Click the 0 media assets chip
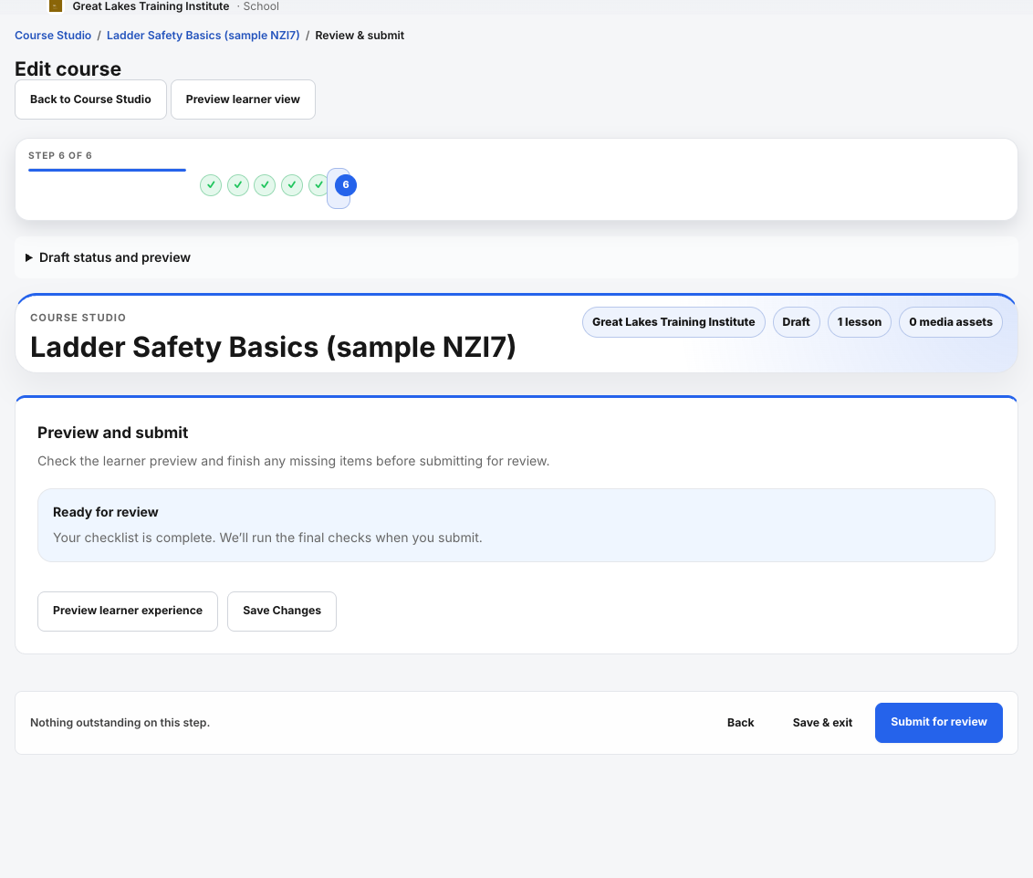Viewport: 1033px width, 878px height. 950,322
